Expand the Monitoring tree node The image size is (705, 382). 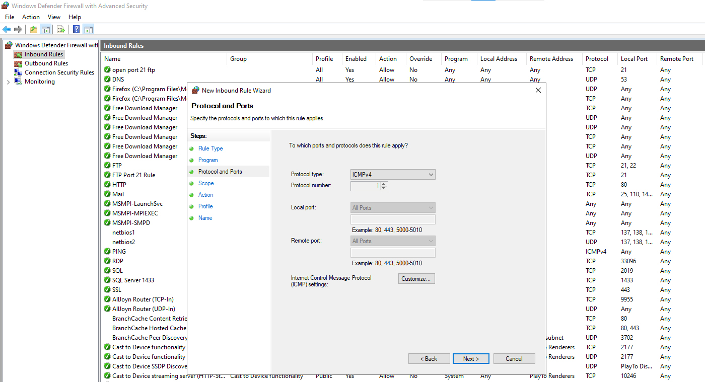8,82
